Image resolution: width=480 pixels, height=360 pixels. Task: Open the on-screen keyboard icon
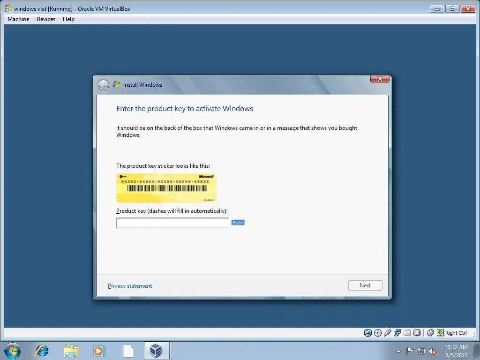[x=238, y=223]
